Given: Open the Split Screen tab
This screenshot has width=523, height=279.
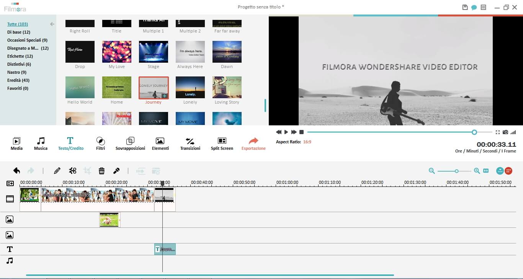Looking at the screenshot, I should [x=222, y=144].
